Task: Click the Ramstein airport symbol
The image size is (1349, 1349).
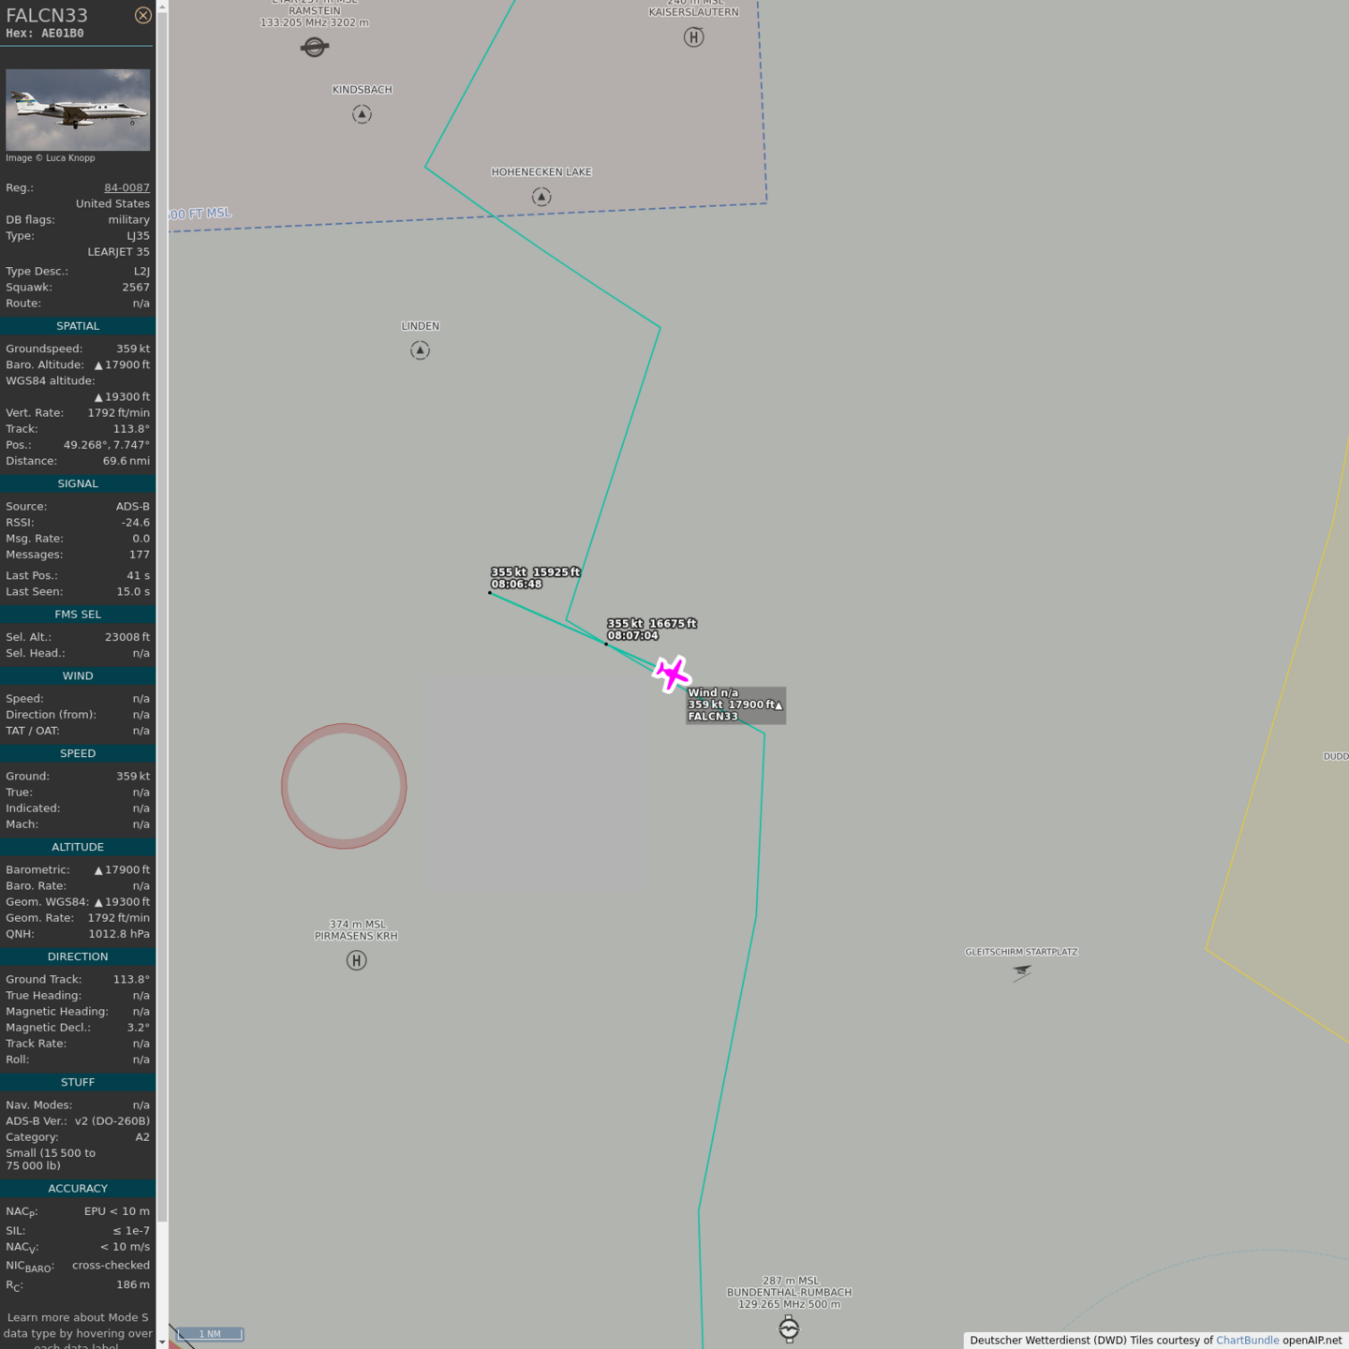Action: [x=314, y=47]
